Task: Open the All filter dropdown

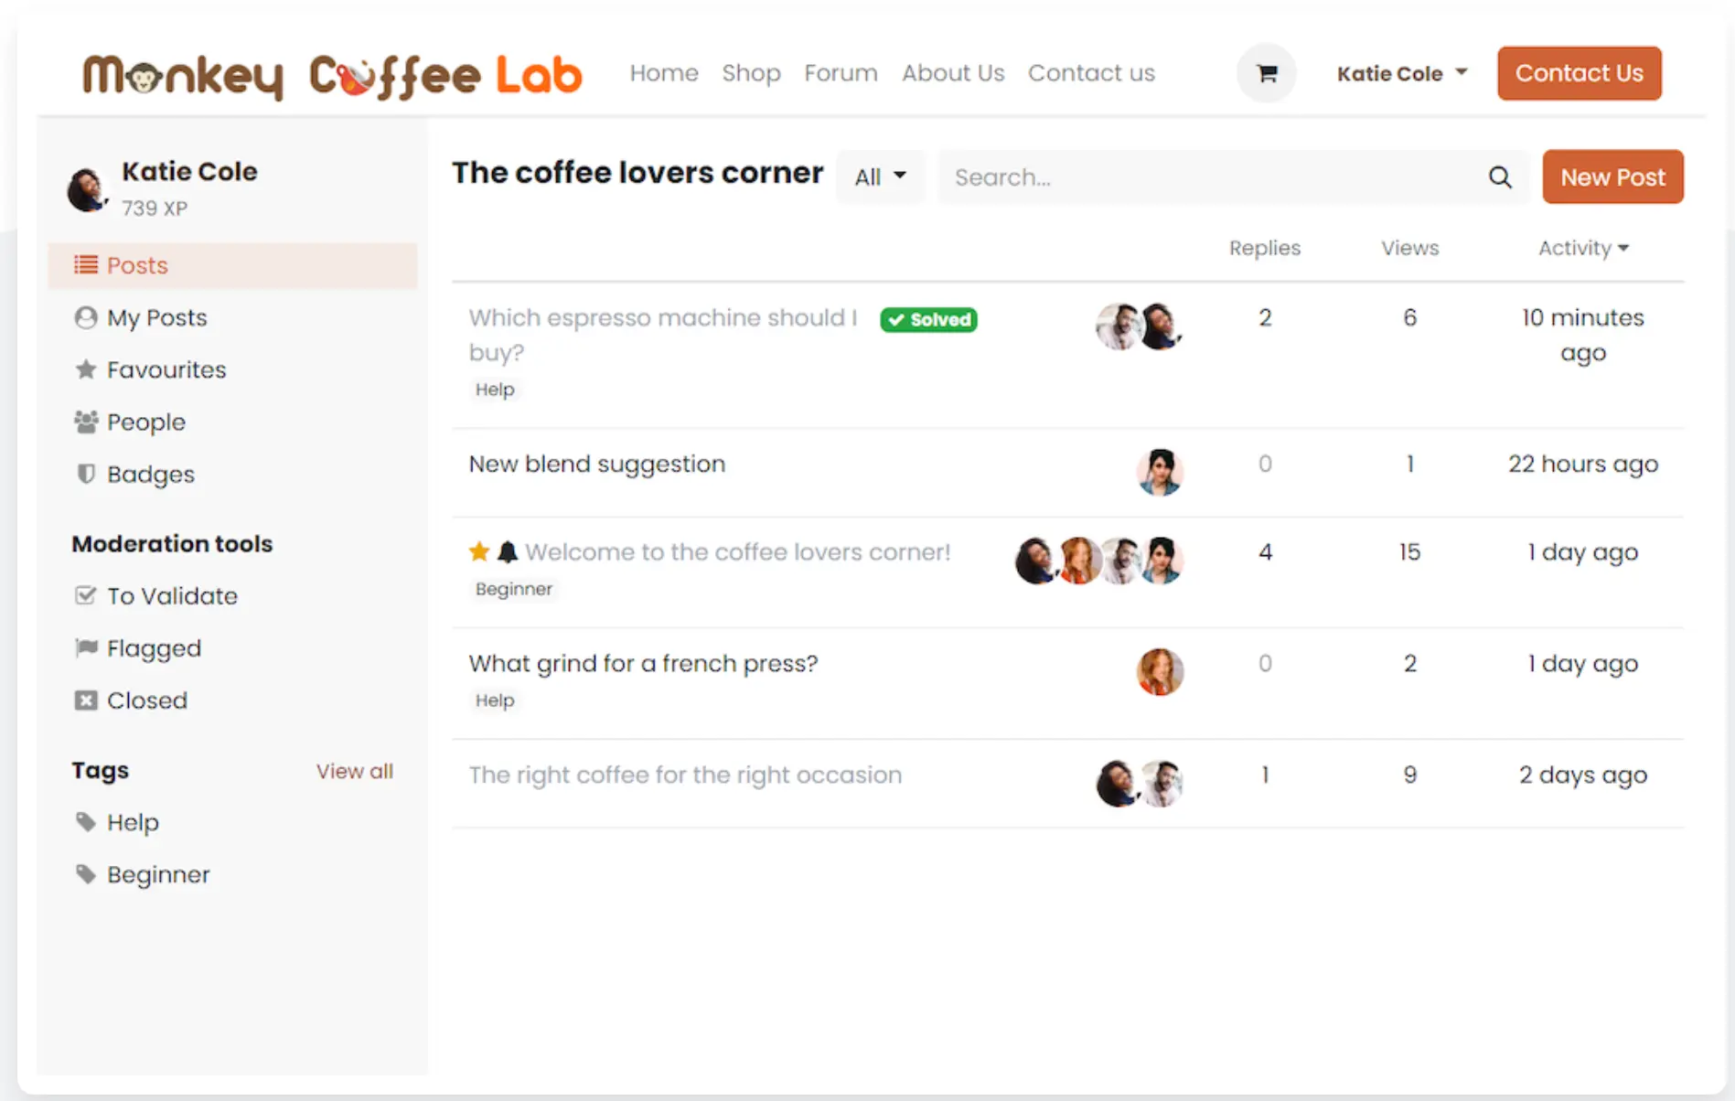Action: pyautogui.click(x=880, y=176)
